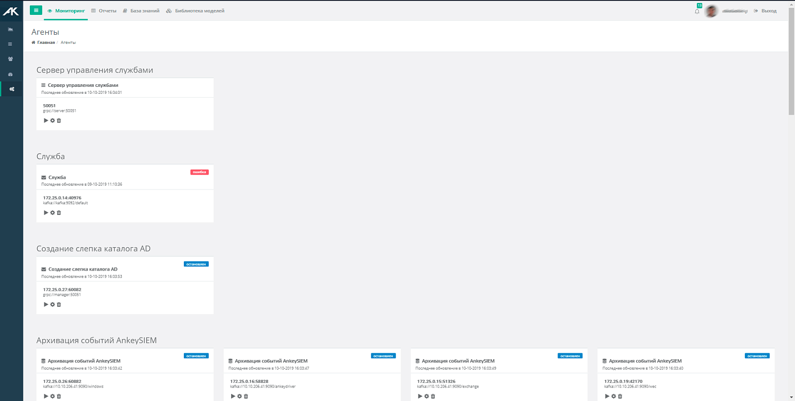The width and height of the screenshot is (795, 401).
Task: Delete agent 172.25.0.14:40976 trash icon
Action: [x=59, y=213]
